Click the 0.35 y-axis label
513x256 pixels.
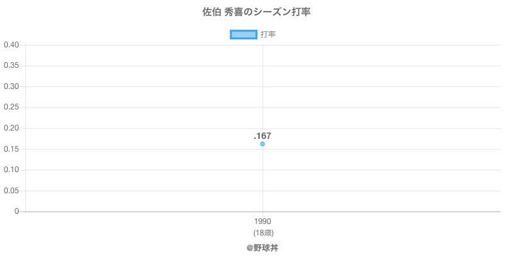(11, 66)
